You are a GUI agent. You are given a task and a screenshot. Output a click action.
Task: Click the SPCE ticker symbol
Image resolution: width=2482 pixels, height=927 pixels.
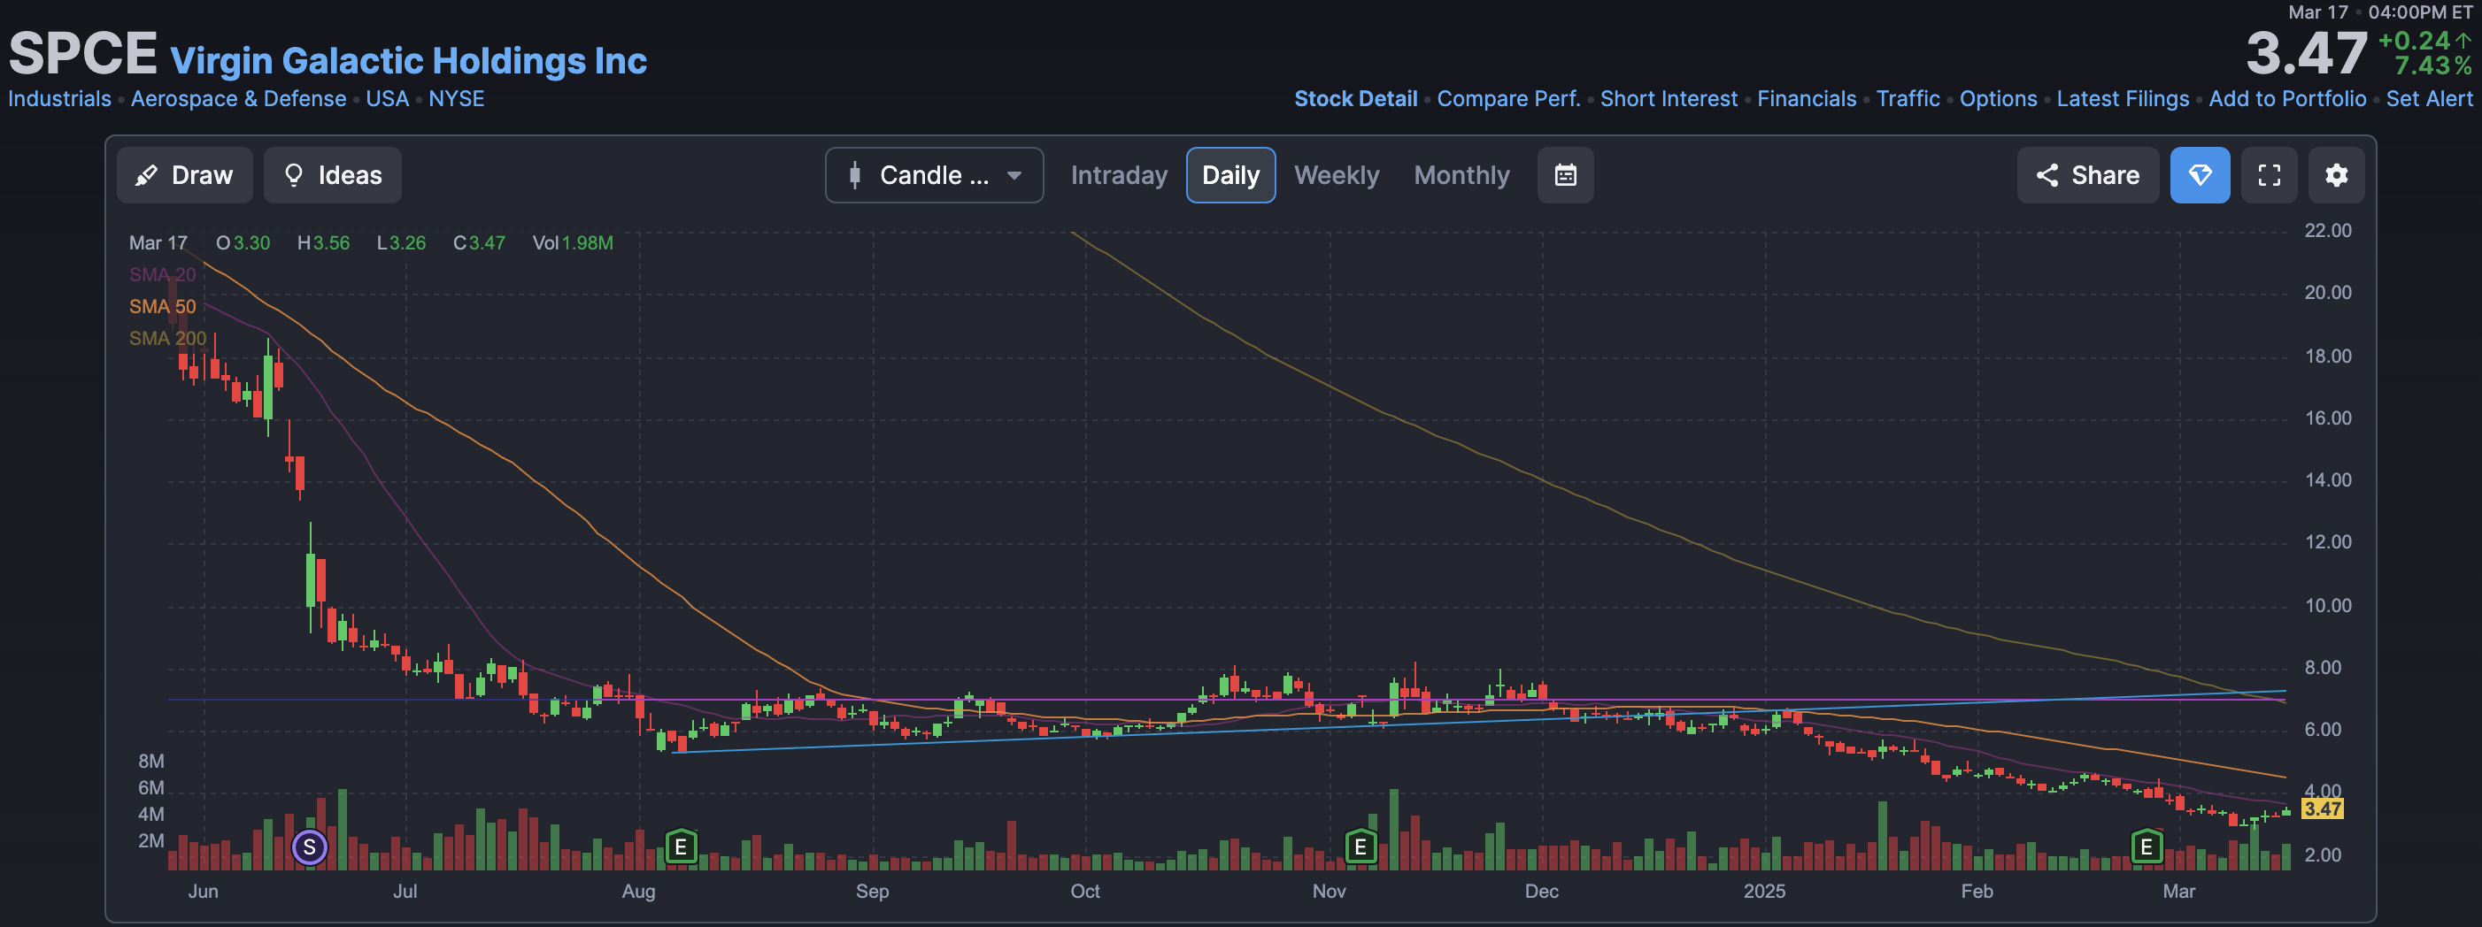pyautogui.click(x=83, y=53)
